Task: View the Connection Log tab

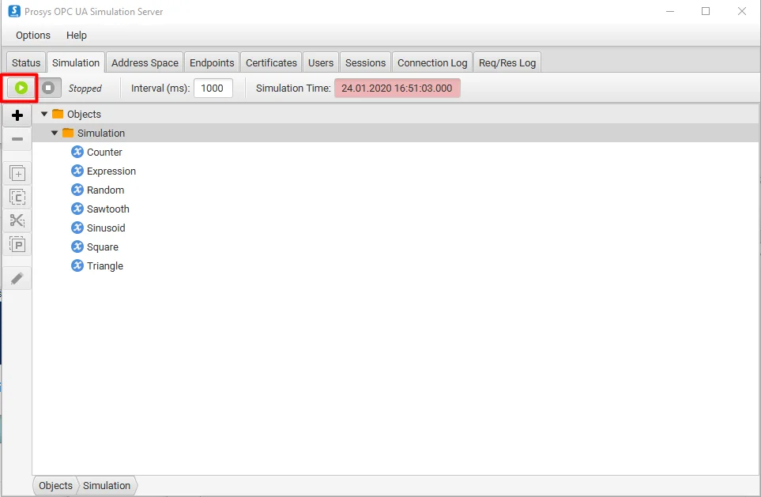Action: coord(432,62)
